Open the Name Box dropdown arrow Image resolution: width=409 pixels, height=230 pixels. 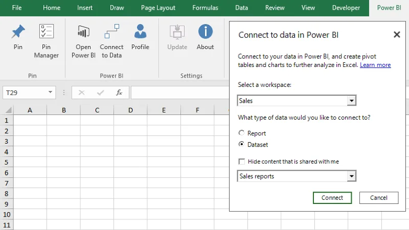(x=50, y=92)
